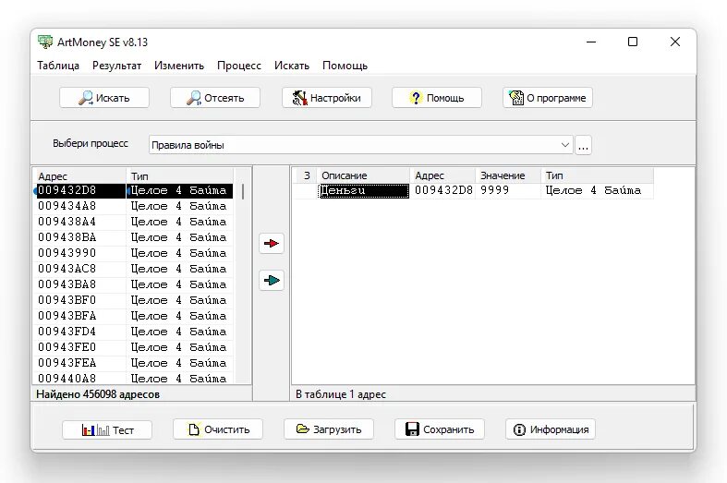Open the Информация button
Viewport: 727px width, 483px height.
(x=551, y=429)
